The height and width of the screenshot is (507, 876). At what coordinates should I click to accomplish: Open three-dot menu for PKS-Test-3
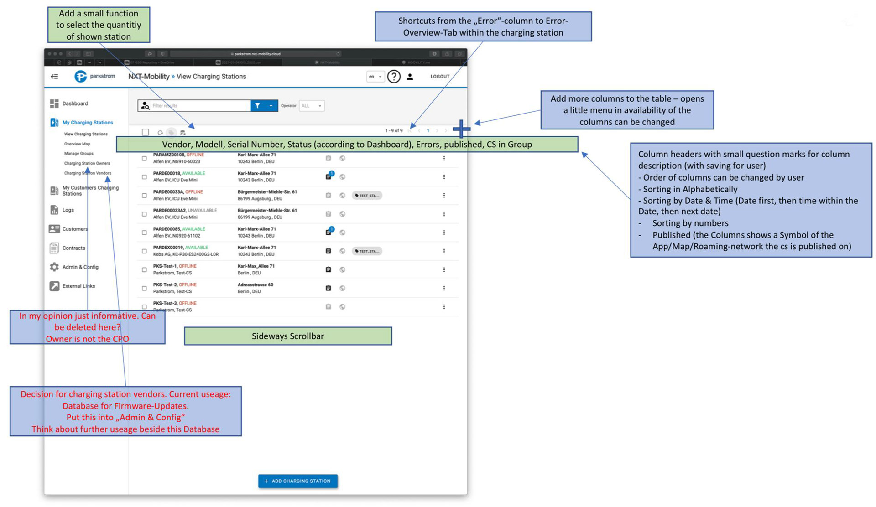tap(444, 307)
